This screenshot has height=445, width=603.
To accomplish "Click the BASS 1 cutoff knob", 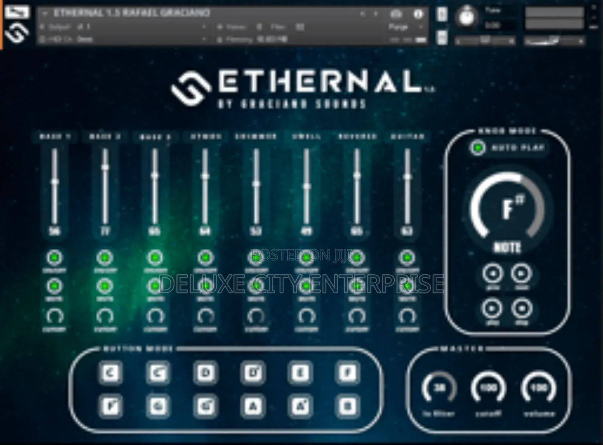I will click(x=55, y=316).
